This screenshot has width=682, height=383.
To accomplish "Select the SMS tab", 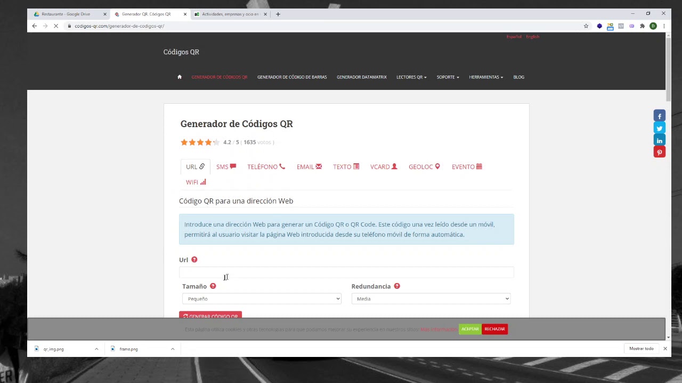I will click(x=226, y=167).
